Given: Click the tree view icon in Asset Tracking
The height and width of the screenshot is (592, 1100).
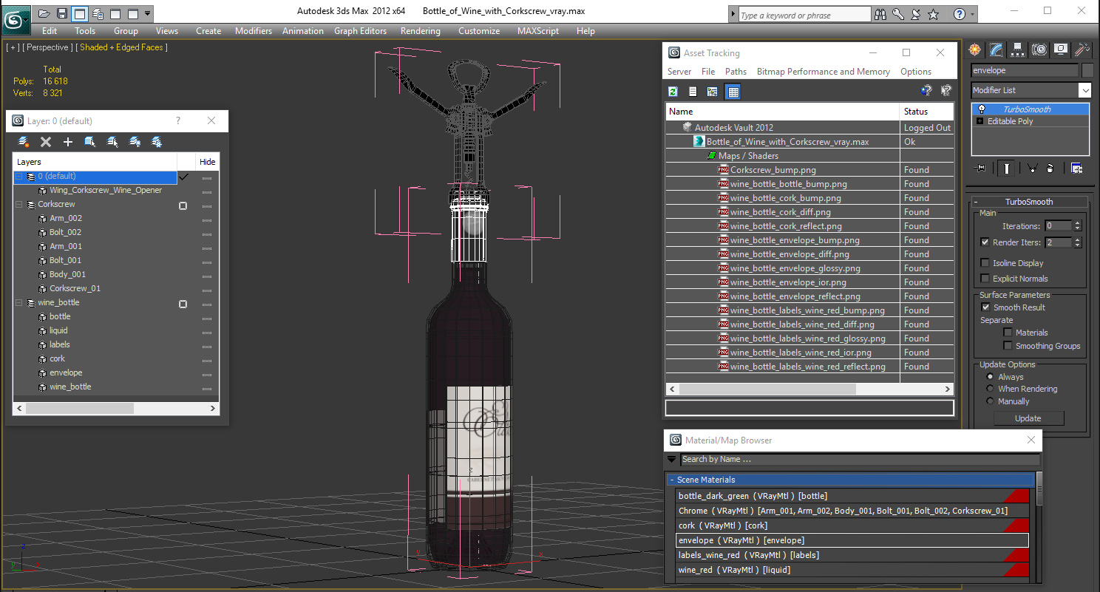Looking at the screenshot, I should pos(713,92).
